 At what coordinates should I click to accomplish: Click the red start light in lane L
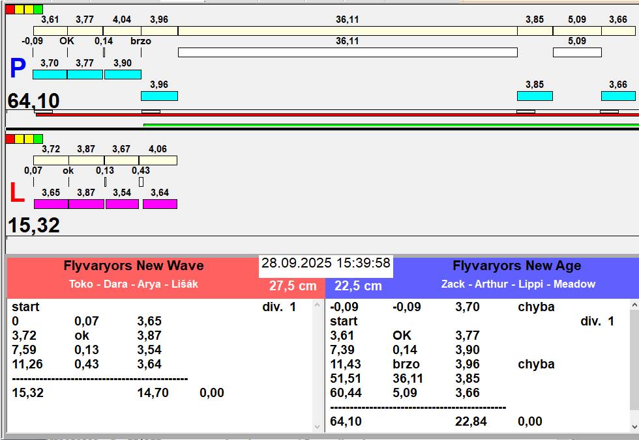(x=10, y=139)
